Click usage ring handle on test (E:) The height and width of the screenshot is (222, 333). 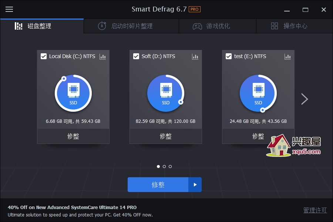(263, 110)
